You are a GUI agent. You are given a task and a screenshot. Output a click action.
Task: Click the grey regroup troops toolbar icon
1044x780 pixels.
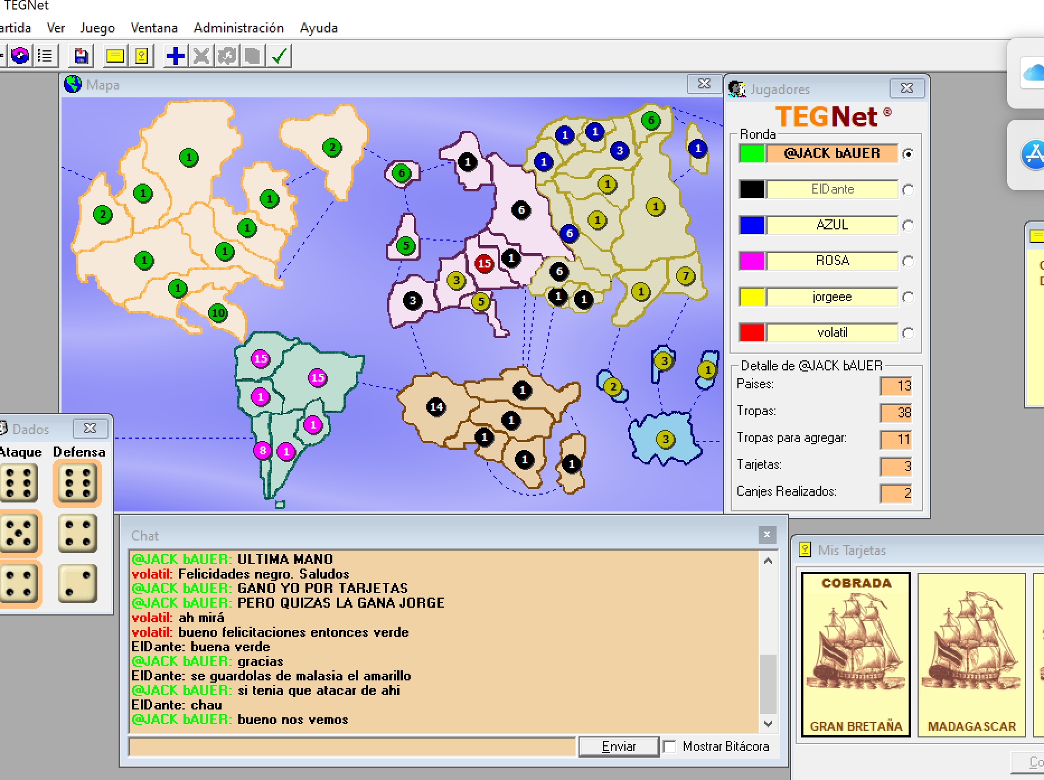(x=227, y=56)
